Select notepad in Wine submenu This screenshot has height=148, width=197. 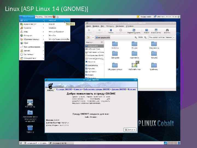[x=57, y=20]
